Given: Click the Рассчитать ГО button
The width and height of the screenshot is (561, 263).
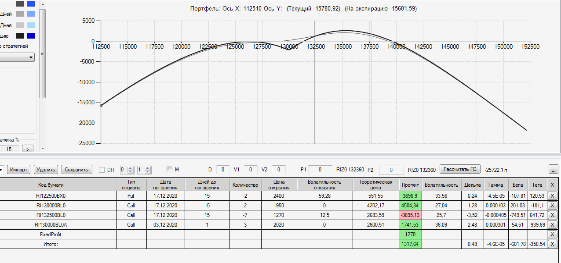Looking at the screenshot, I should [460, 170].
